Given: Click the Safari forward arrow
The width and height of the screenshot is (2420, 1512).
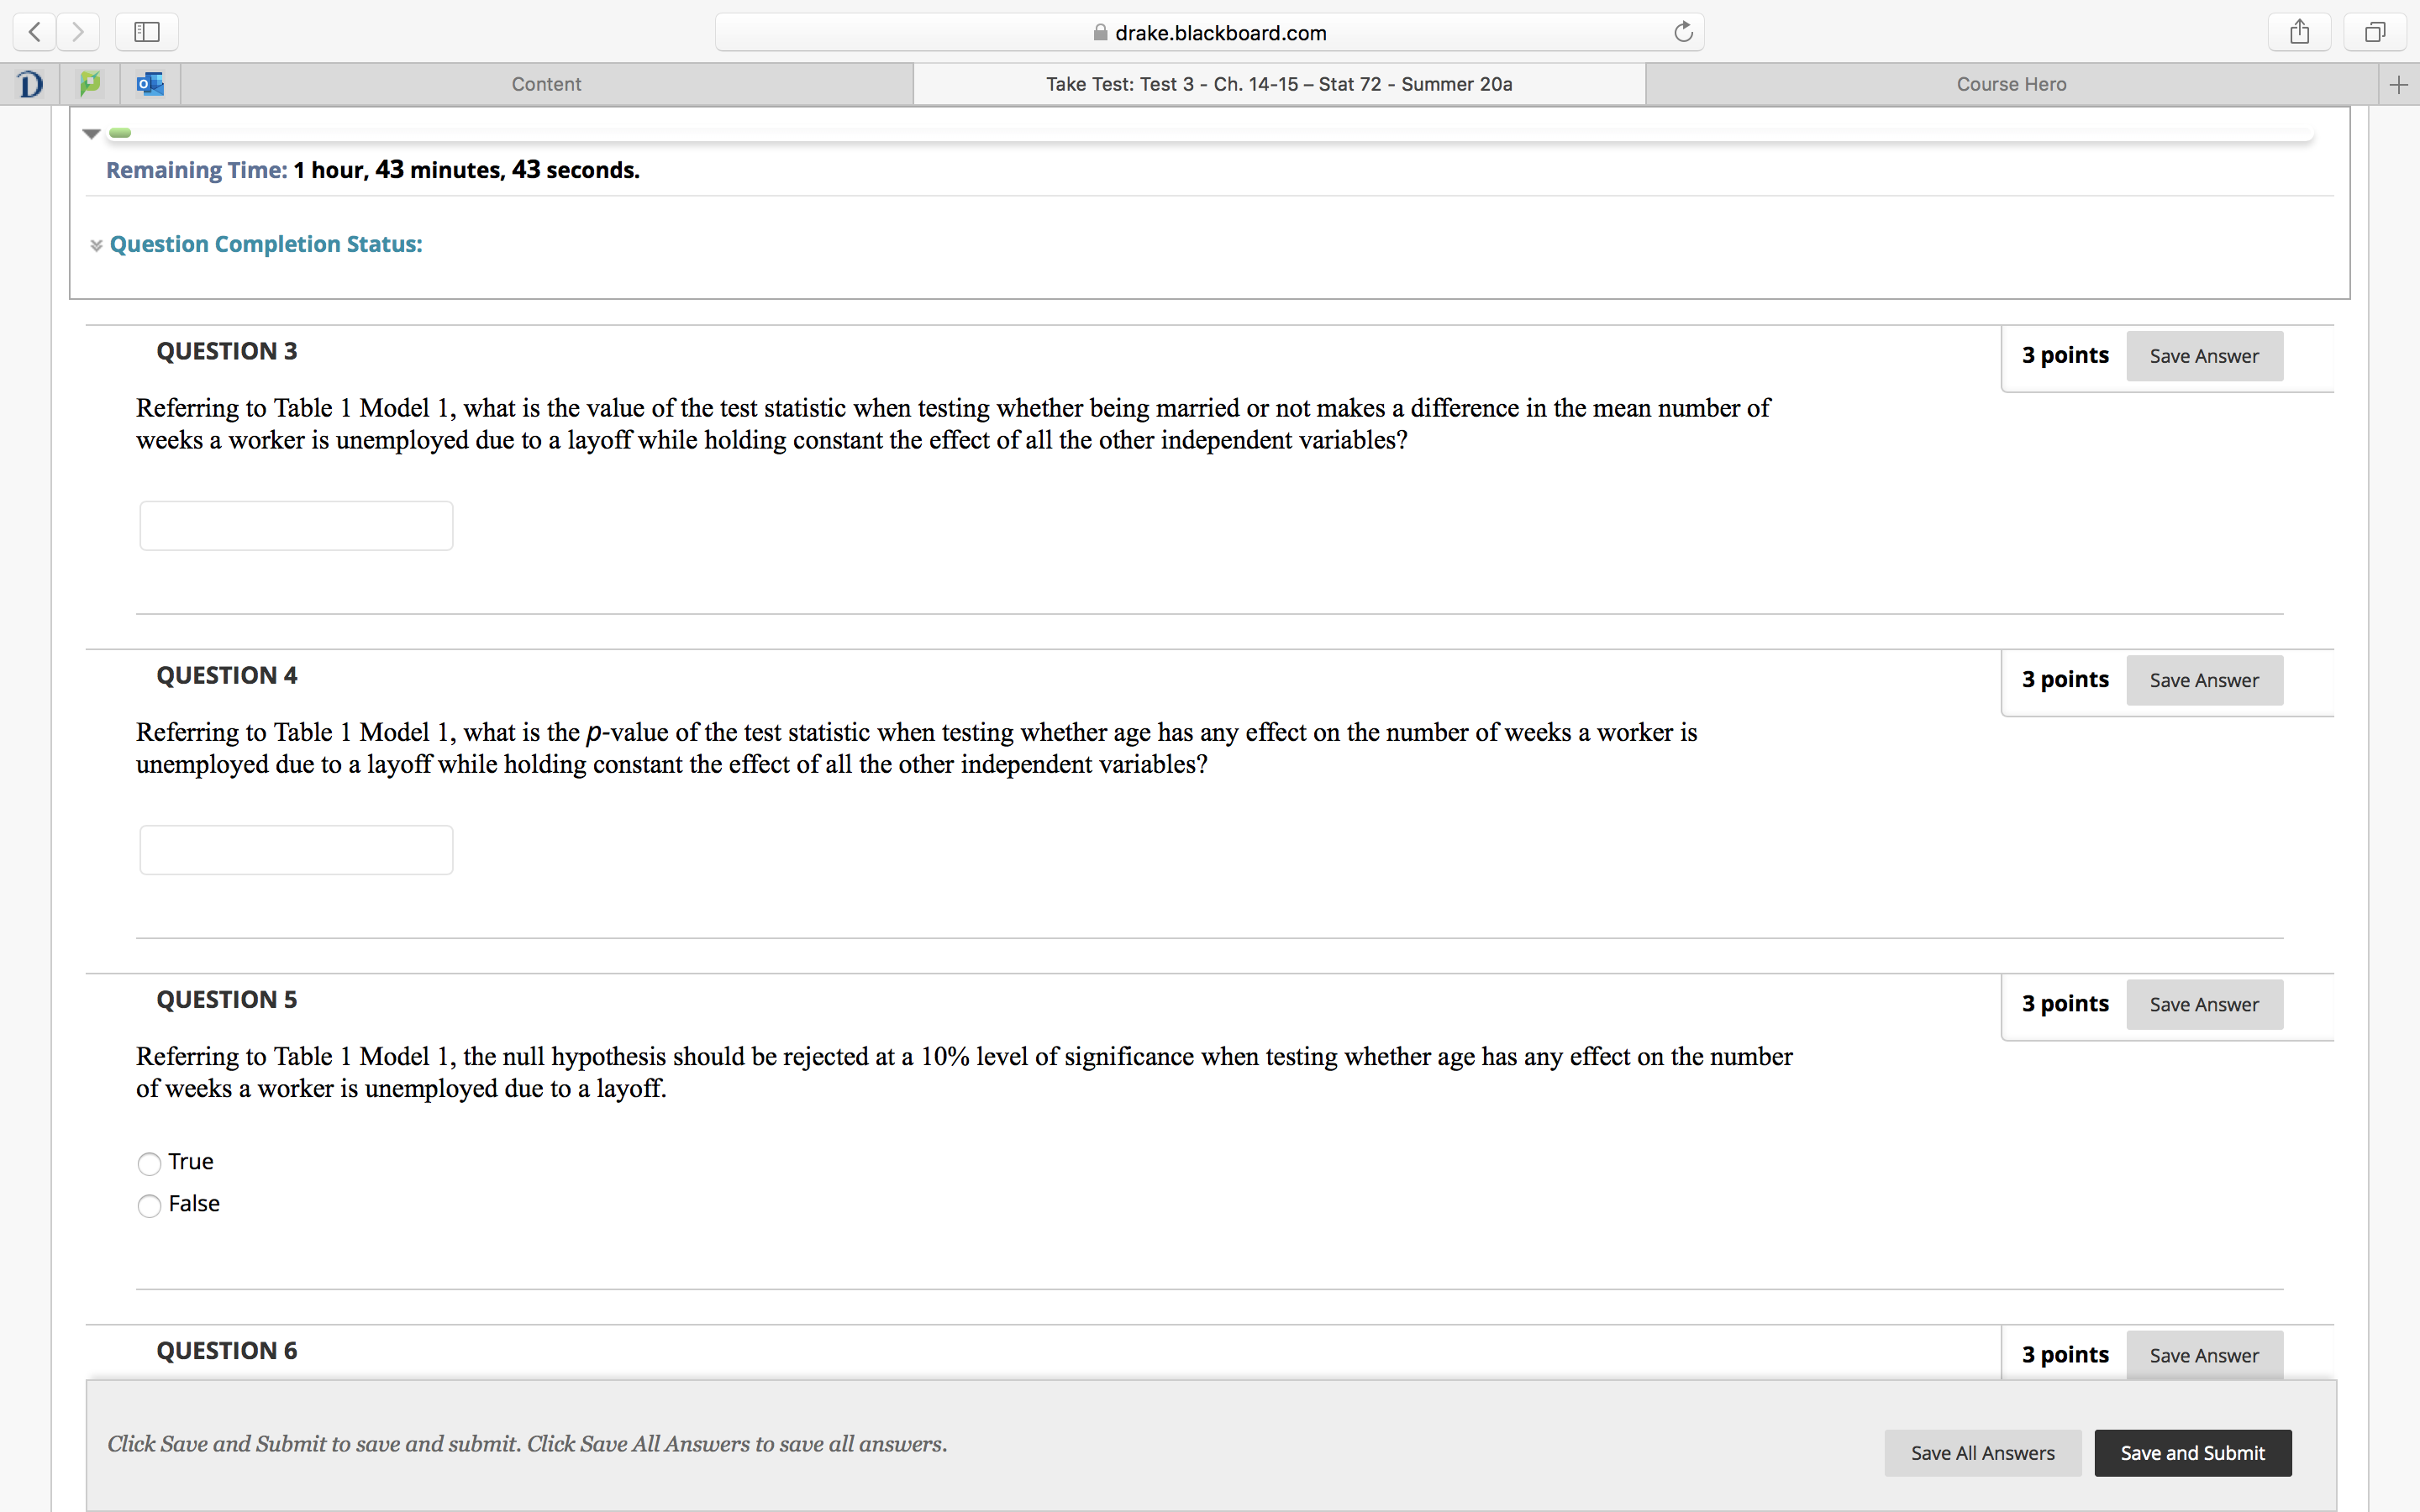Looking at the screenshot, I should tap(78, 32).
